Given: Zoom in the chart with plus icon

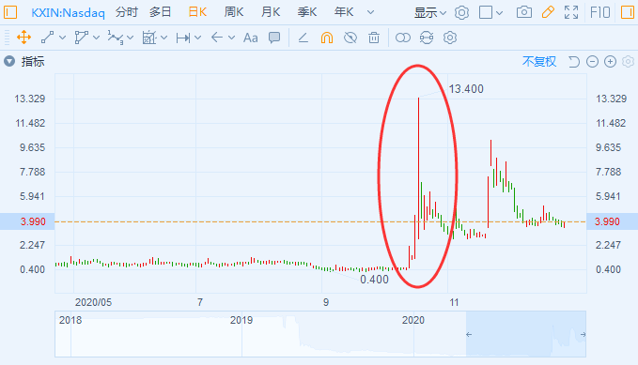Looking at the screenshot, I should pyautogui.click(x=611, y=62).
